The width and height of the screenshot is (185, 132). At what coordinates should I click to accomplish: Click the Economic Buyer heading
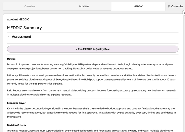[x=16, y=103]
